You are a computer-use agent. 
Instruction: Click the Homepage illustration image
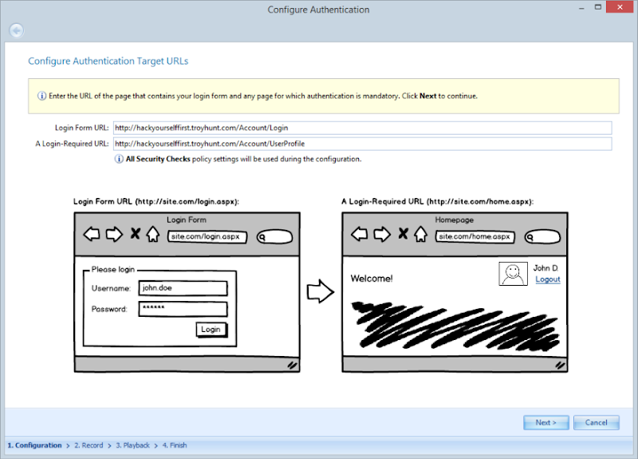455,292
